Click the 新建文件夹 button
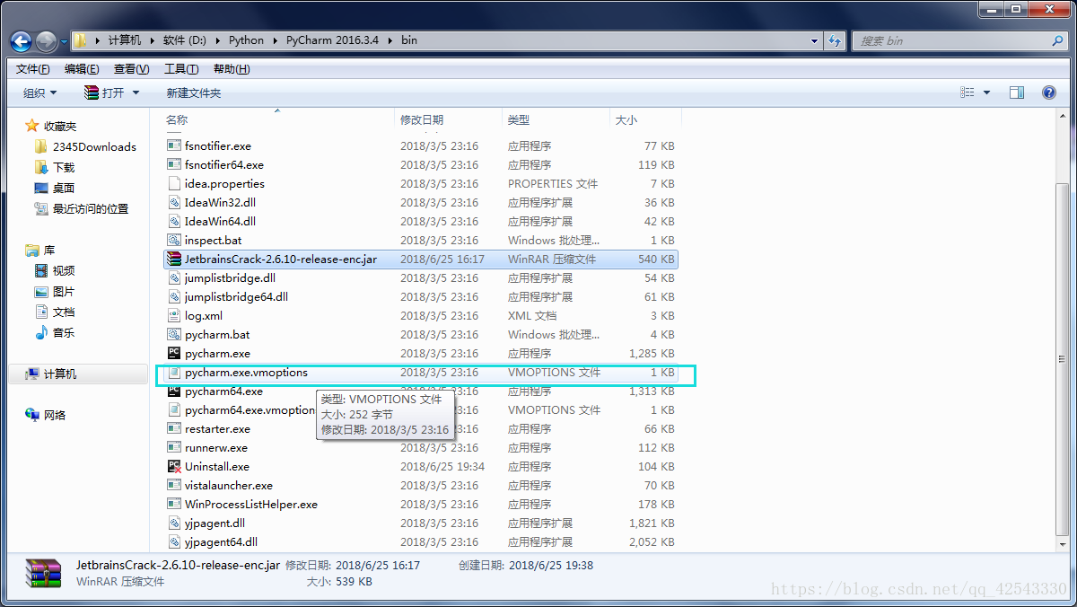The height and width of the screenshot is (607, 1077). coord(193,92)
